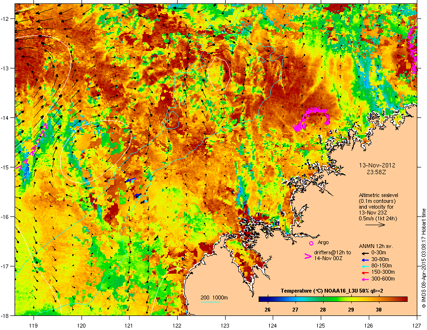The width and height of the screenshot is (427, 330).
Task: Click the longitude axis label 123
Action: pos(225,325)
